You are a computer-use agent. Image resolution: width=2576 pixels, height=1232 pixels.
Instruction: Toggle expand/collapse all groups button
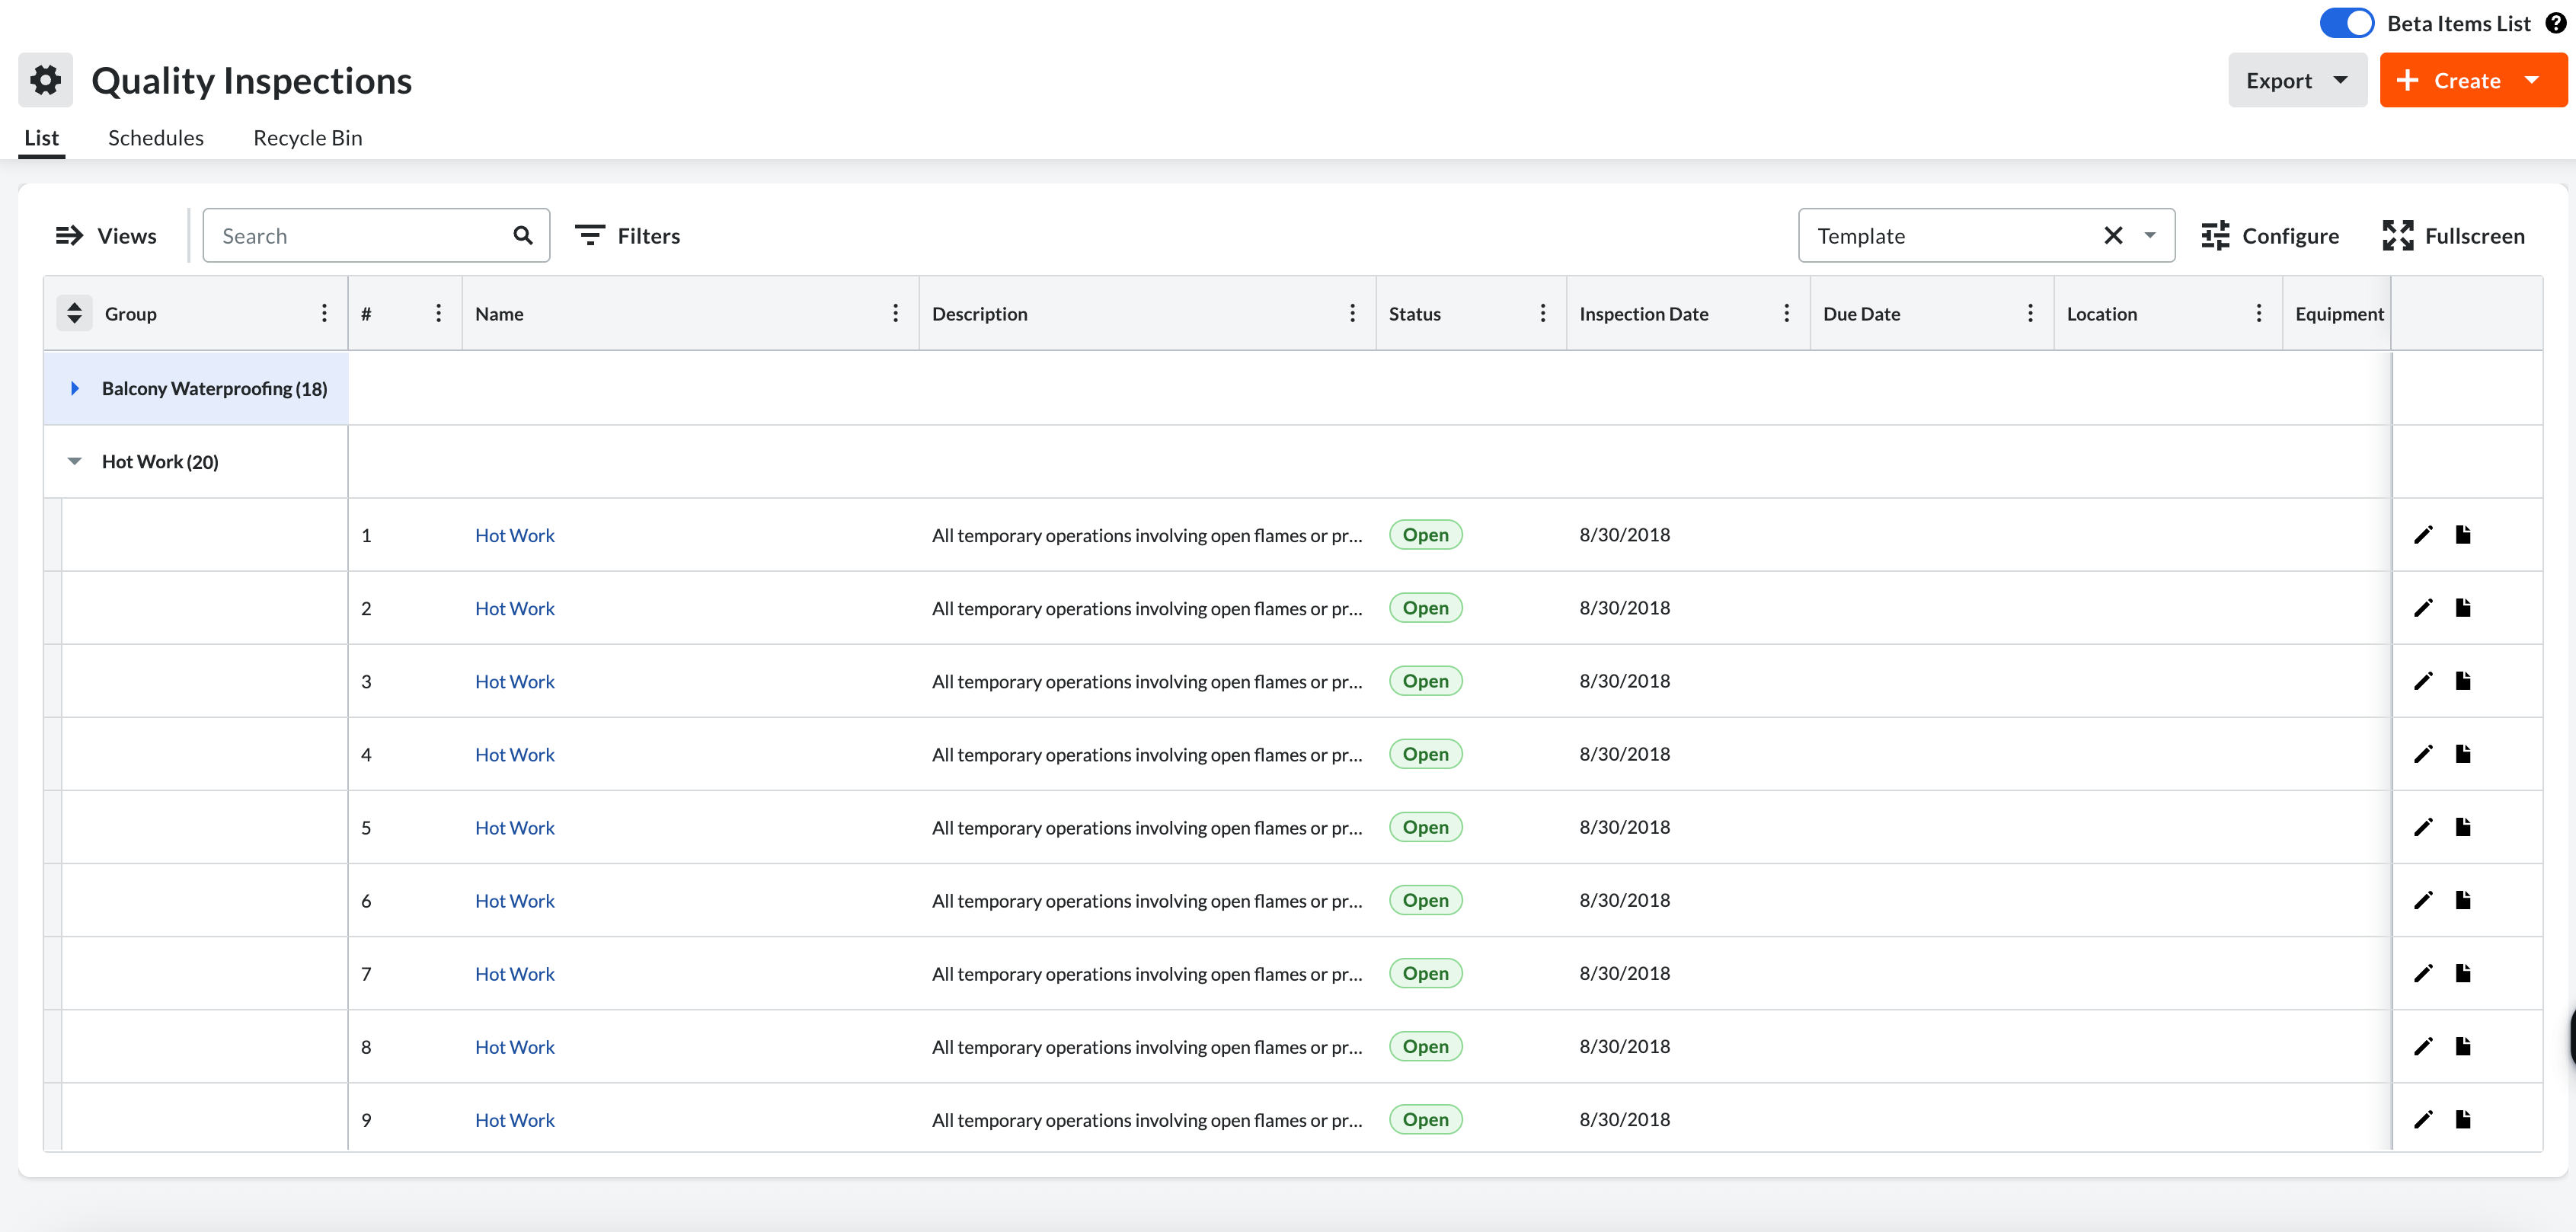click(74, 313)
